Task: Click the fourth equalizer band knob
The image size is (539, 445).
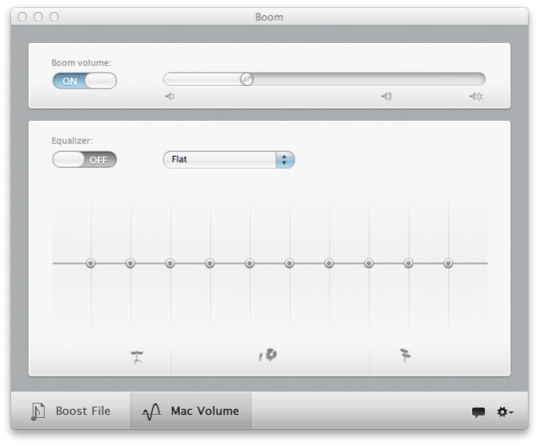Action: [210, 263]
